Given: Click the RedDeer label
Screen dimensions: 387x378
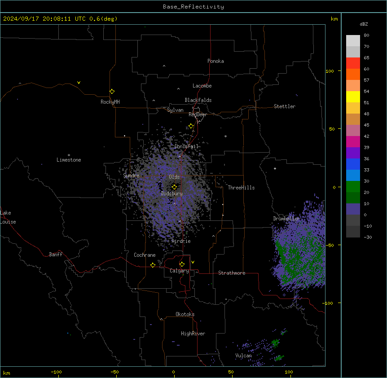Looking at the screenshot, I should point(198,114).
